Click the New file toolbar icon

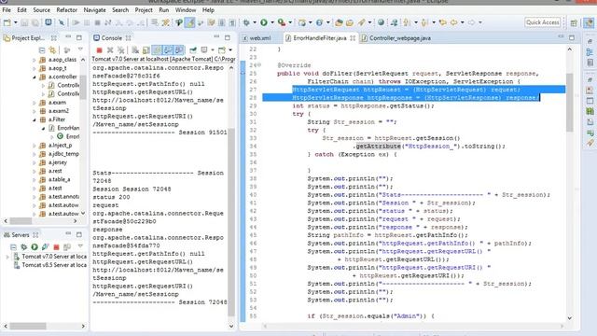(x=7, y=22)
